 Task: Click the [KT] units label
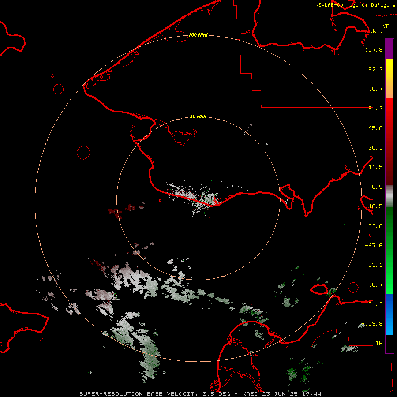click(377, 30)
